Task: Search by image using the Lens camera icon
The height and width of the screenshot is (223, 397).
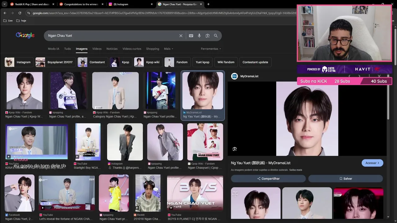Action: (207, 36)
